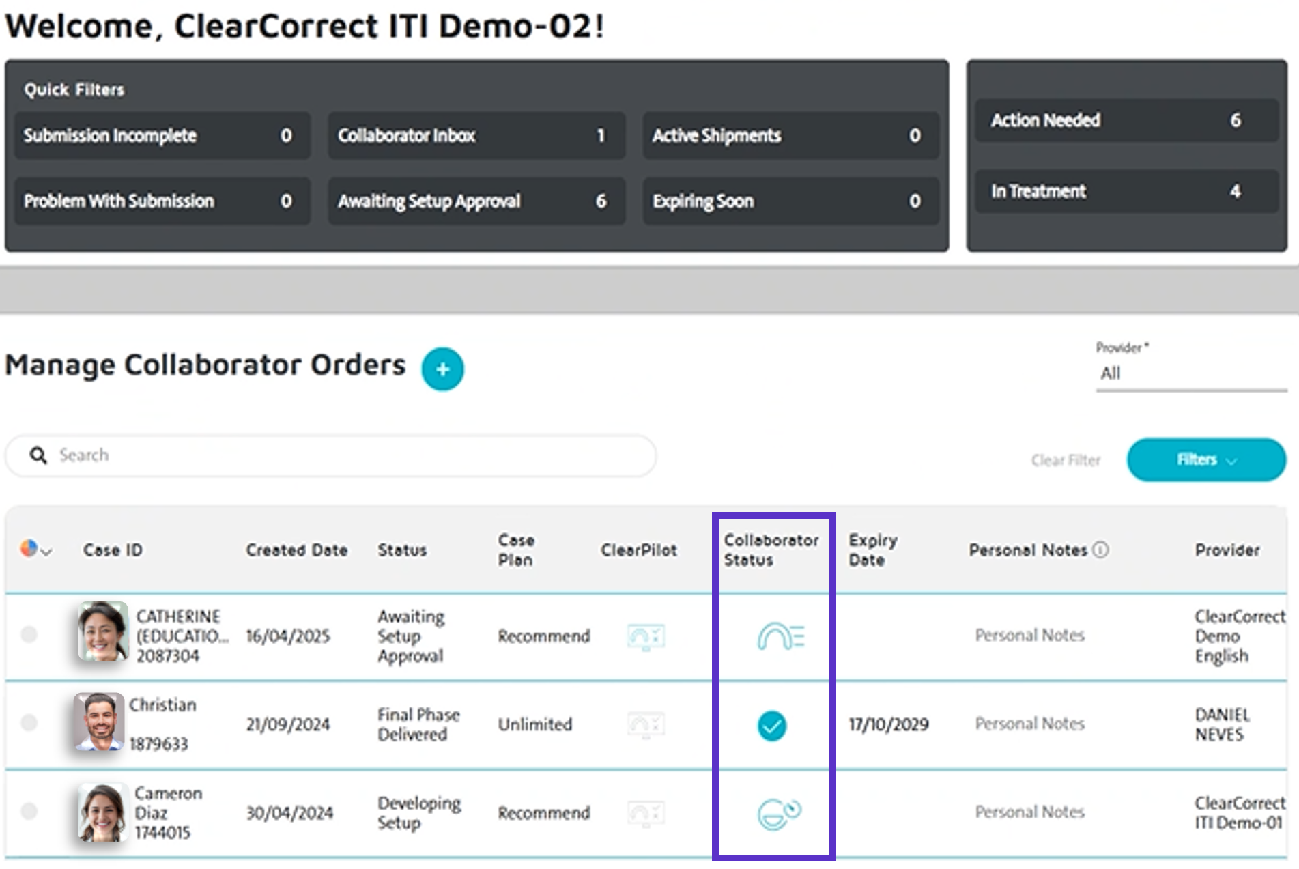Click the Personal Notes info icon
This screenshot has width=1299, height=869.
1100,550
